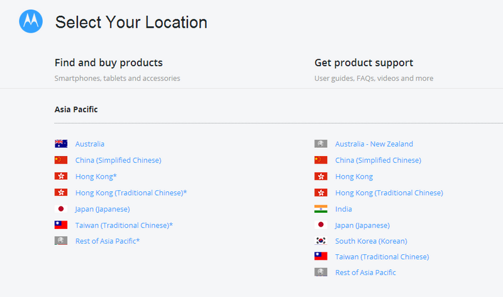Click the Motorola logo icon
Image resolution: width=503 pixels, height=297 pixels.
31,21
